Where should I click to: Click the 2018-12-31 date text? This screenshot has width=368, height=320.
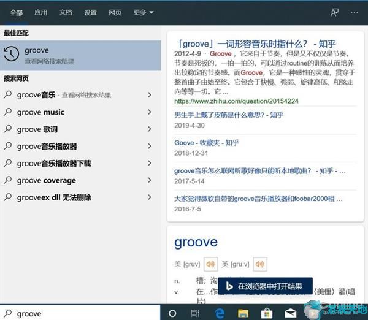tap(191, 153)
